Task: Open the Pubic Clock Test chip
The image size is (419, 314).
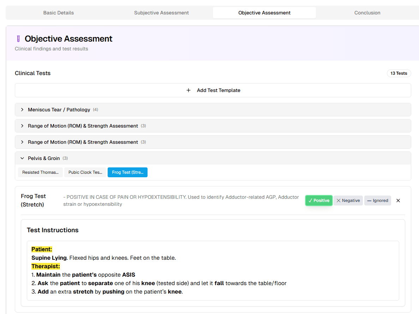Action: coord(85,172)
